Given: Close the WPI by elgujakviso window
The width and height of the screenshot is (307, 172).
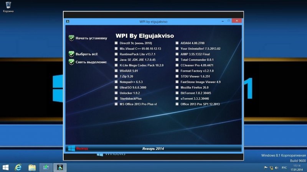Looking at the screenshot, I should pyautogui.click(x=237, y=21).
